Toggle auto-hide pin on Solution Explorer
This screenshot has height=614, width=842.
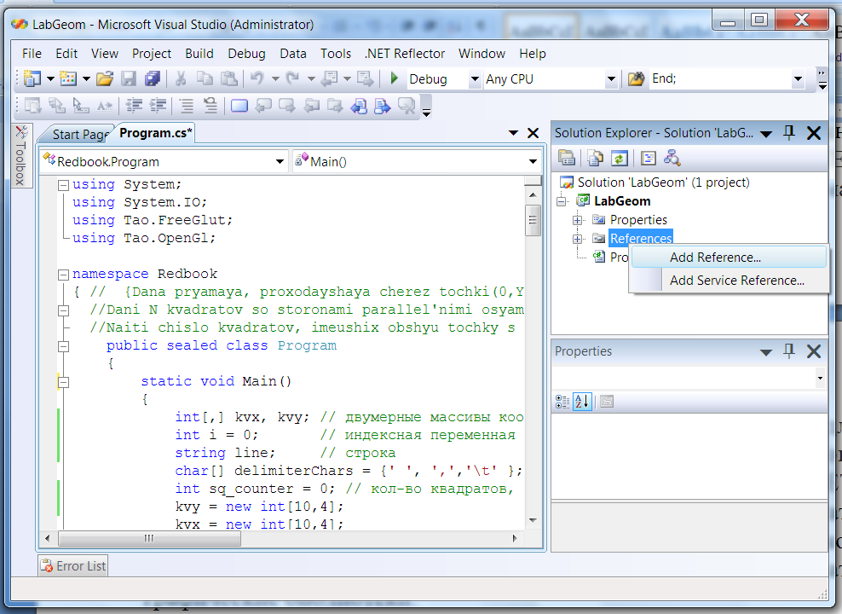[x=789, y=132]
